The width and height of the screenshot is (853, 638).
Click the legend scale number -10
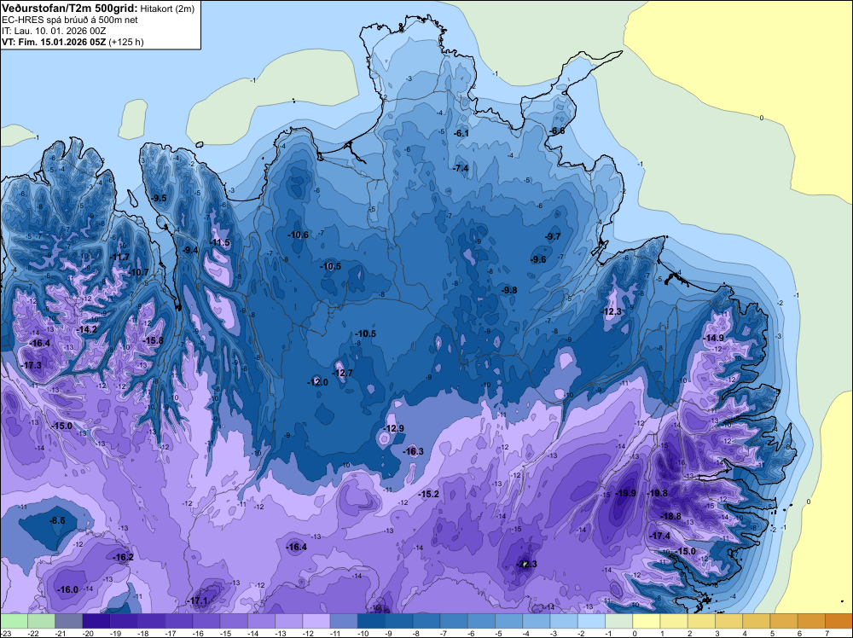tap(363, 633)
